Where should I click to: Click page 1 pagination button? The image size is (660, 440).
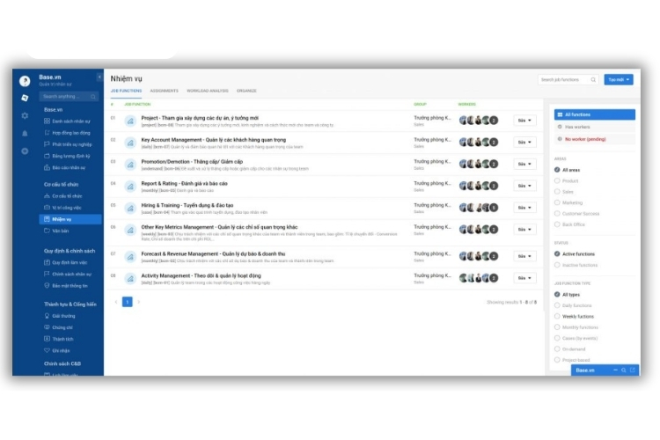pyautogui.click(x=128, y=302)
